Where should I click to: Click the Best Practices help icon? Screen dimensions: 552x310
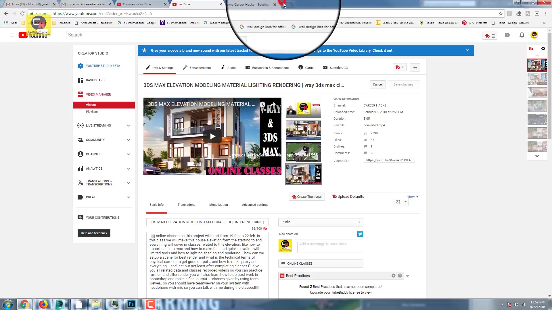pos(400,276)
